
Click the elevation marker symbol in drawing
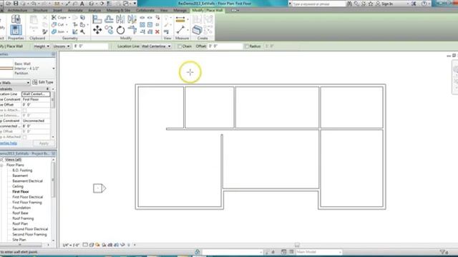(x=99, y=188)
